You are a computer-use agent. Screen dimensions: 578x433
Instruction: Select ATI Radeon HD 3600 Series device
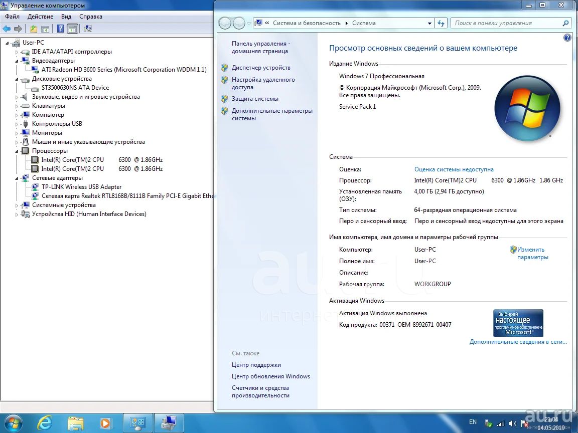tap(124, 70)
